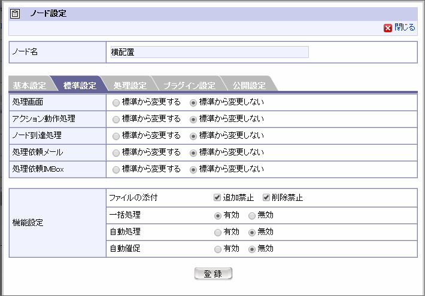Click the red 閉じる close icon

[x=388, y=28]
